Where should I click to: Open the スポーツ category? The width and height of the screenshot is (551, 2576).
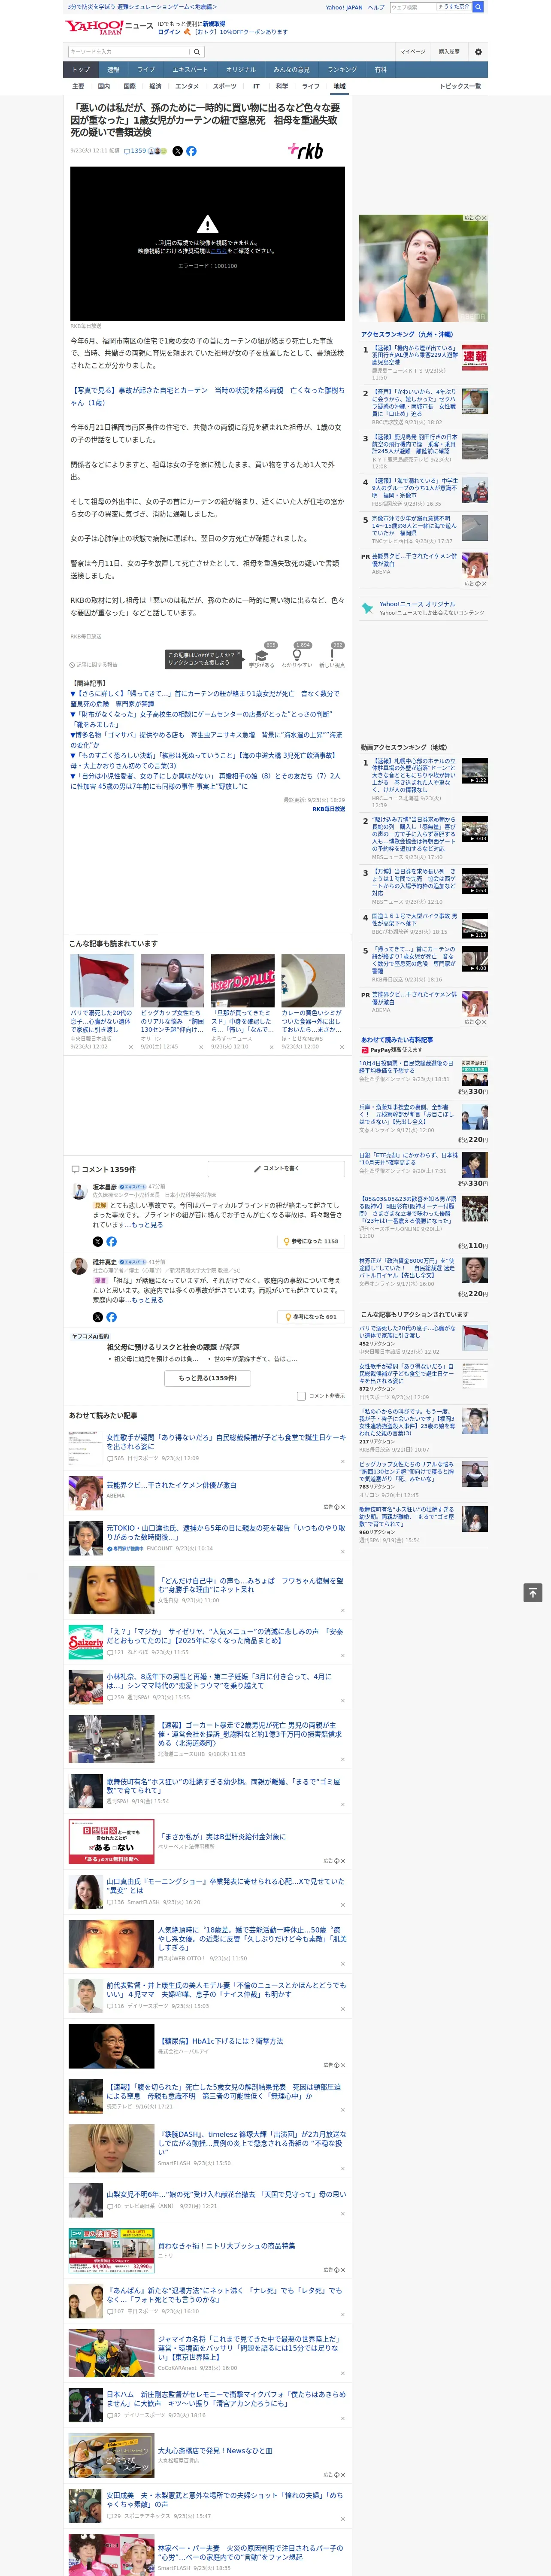pyautogui.click(x=225, y=86)
